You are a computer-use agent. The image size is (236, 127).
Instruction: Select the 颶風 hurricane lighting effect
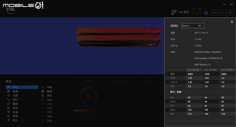12,104
